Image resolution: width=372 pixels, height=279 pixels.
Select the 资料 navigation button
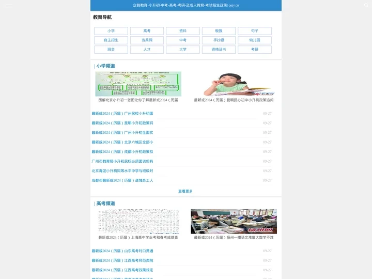click(x=183, y=31)
